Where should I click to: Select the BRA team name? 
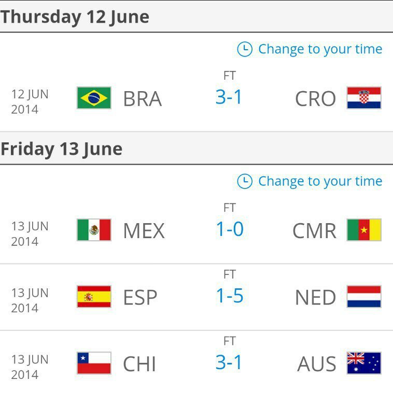click(142, 98)
